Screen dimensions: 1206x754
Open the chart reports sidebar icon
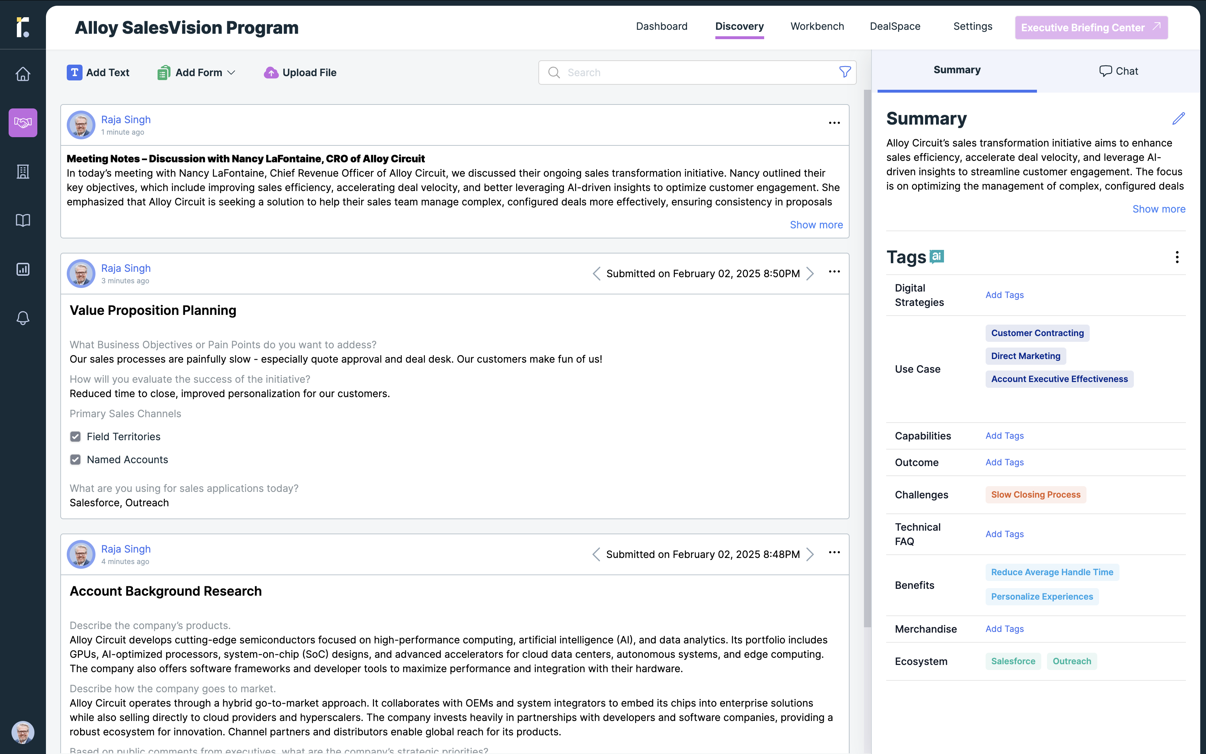[23, 269]
